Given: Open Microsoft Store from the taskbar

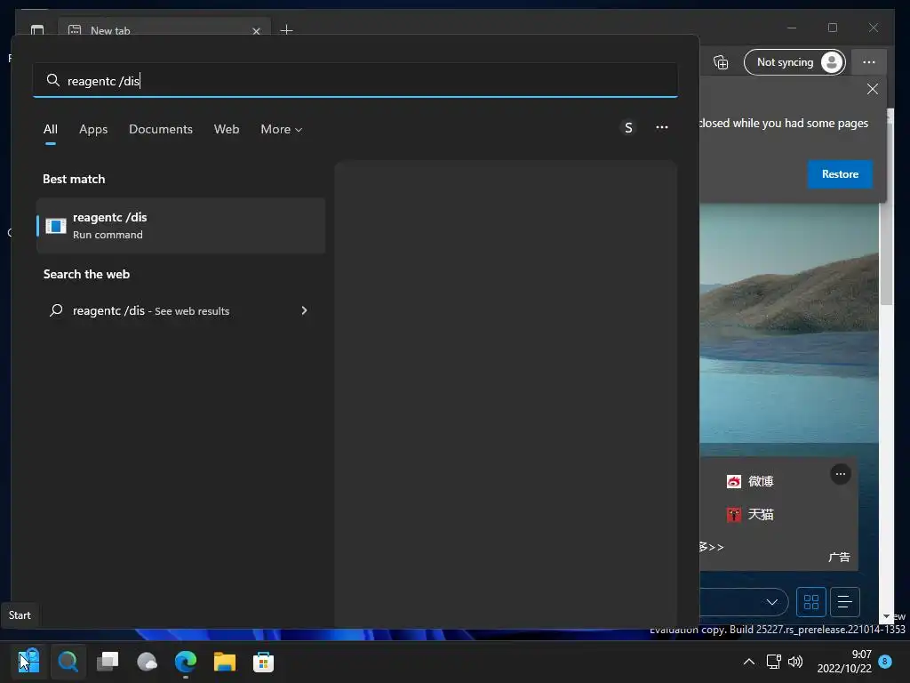Looking at the screenshot, I should pyautogui.click(x=263, y=662).
